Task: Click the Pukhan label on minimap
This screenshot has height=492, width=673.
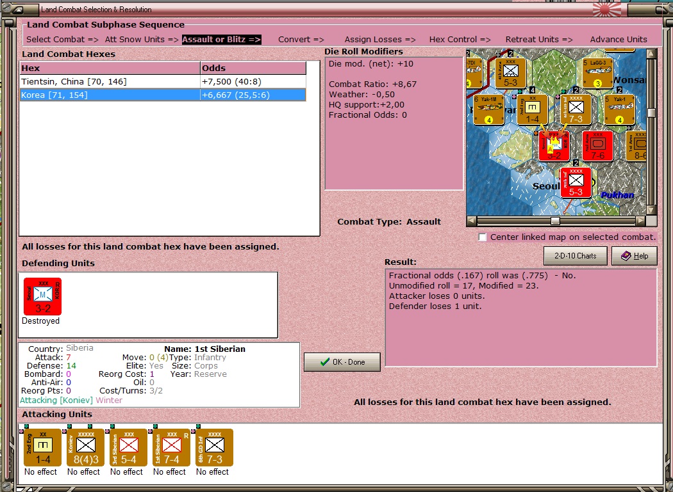Action: [x=618, y=195]
